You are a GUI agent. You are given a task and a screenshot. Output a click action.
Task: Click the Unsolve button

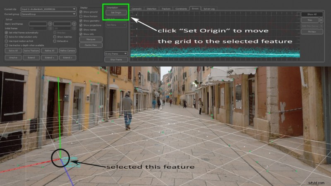point(13,57)
